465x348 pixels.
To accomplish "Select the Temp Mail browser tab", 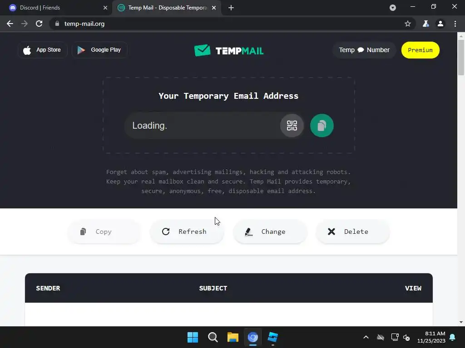I will [167, 8].
